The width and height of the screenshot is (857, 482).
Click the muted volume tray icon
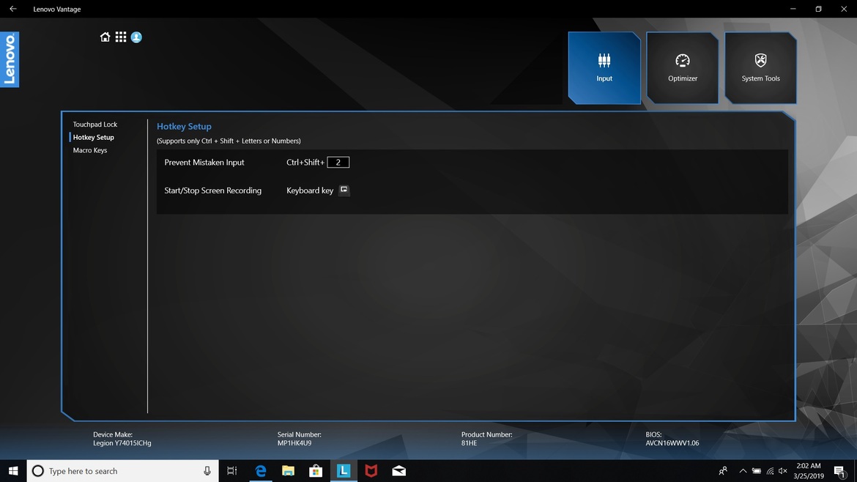[x=783, y=470]
